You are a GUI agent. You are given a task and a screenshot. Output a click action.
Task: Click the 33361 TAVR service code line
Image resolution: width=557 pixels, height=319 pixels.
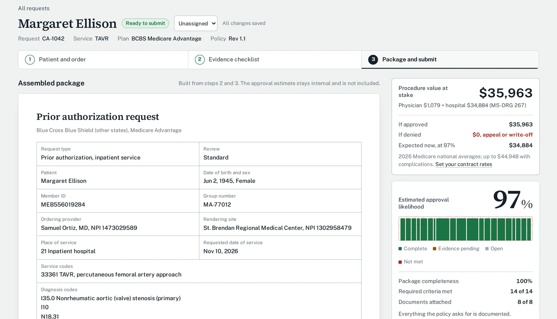111,275
